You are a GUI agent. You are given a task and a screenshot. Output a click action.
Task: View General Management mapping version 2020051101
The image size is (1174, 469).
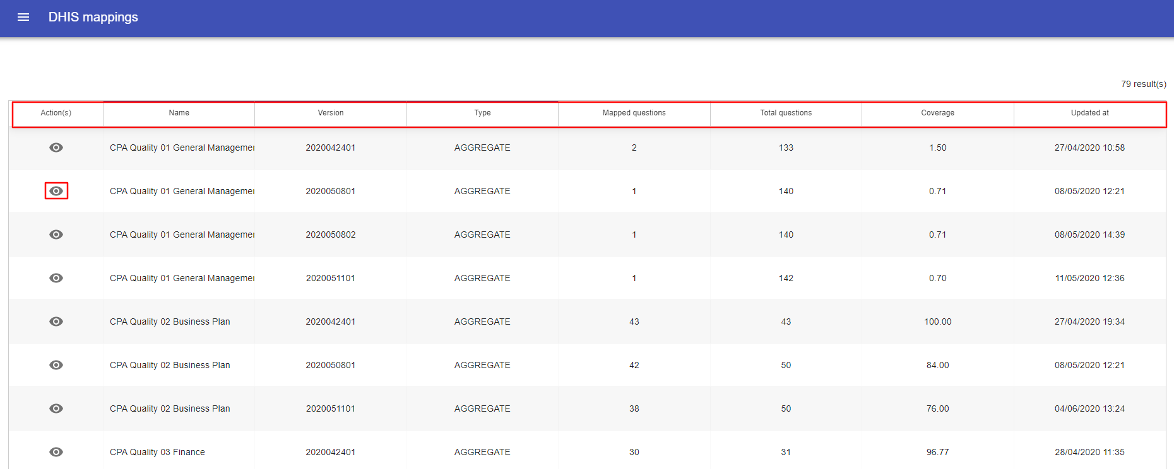click(x=56, y=278)
